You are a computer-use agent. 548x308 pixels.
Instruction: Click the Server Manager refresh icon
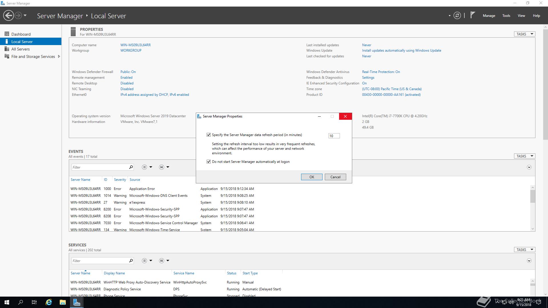point(457,15)
